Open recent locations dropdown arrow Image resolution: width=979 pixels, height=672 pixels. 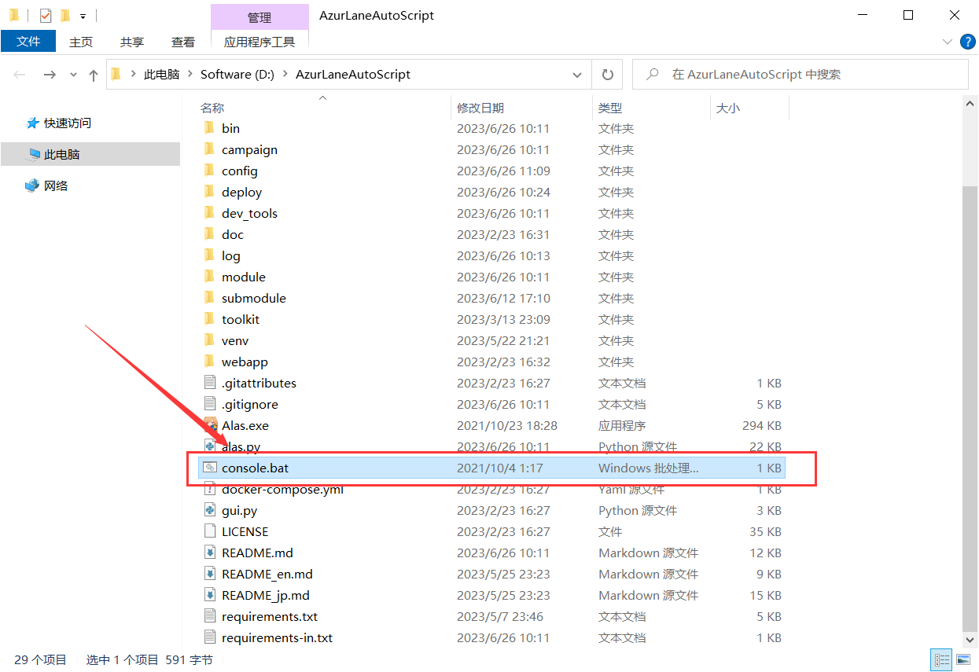click(x=74, y=75)
